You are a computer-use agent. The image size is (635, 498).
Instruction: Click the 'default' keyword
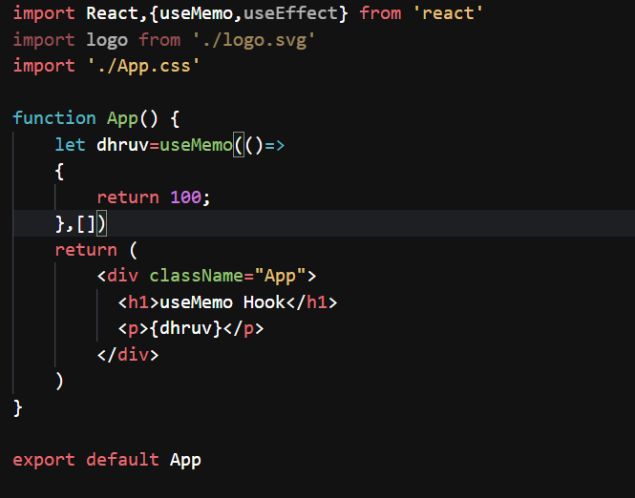[x=122, y=460]
